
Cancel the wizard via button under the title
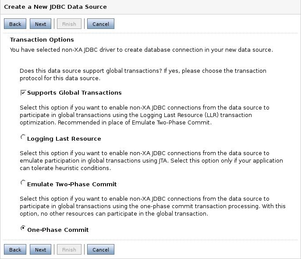(101, 24)
